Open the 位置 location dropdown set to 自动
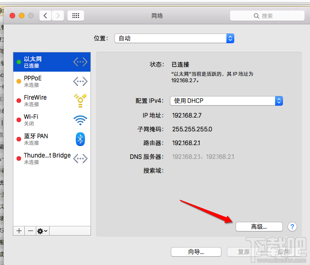The width and height of the screenshot is (310, 265). 174,39
